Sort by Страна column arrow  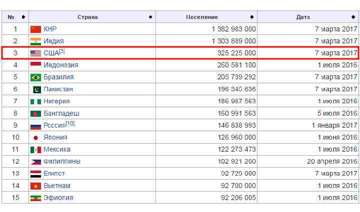[x=150, y=17]
